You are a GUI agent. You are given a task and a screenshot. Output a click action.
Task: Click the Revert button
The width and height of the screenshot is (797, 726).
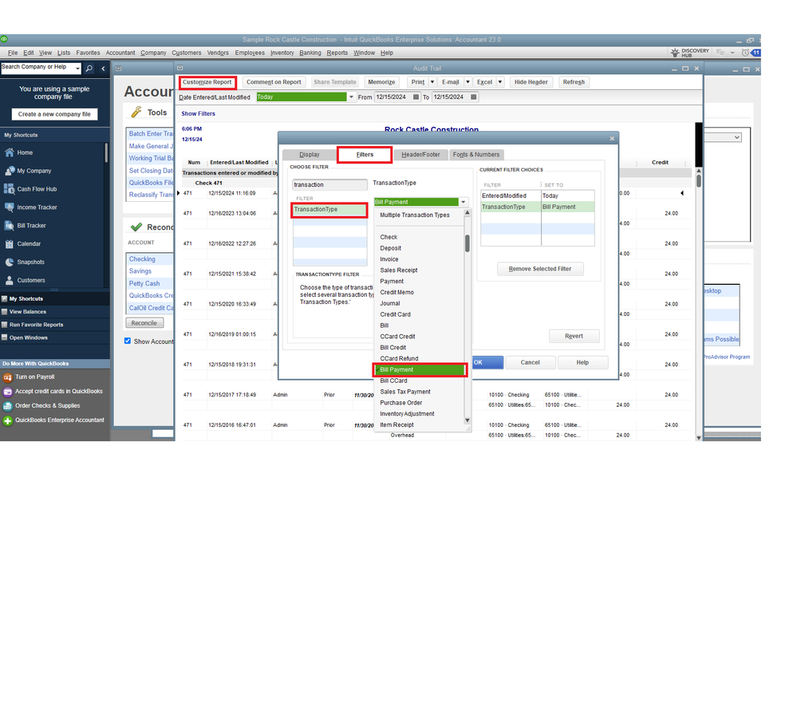(x=574, y=336)
